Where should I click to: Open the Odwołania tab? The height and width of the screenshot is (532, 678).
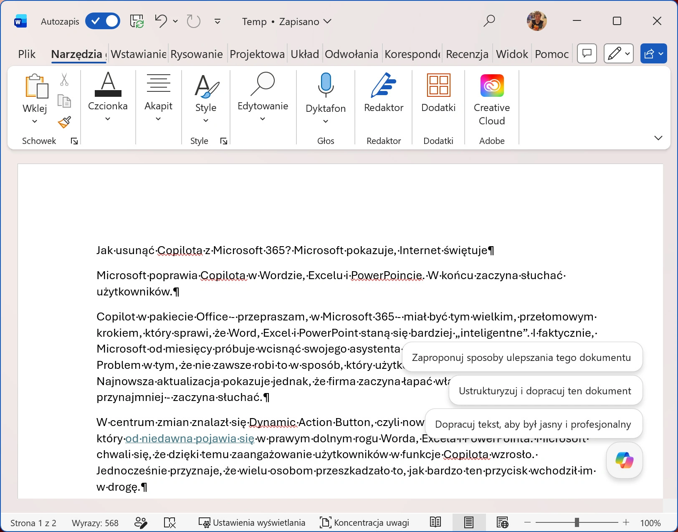click(x=352, y=54)
